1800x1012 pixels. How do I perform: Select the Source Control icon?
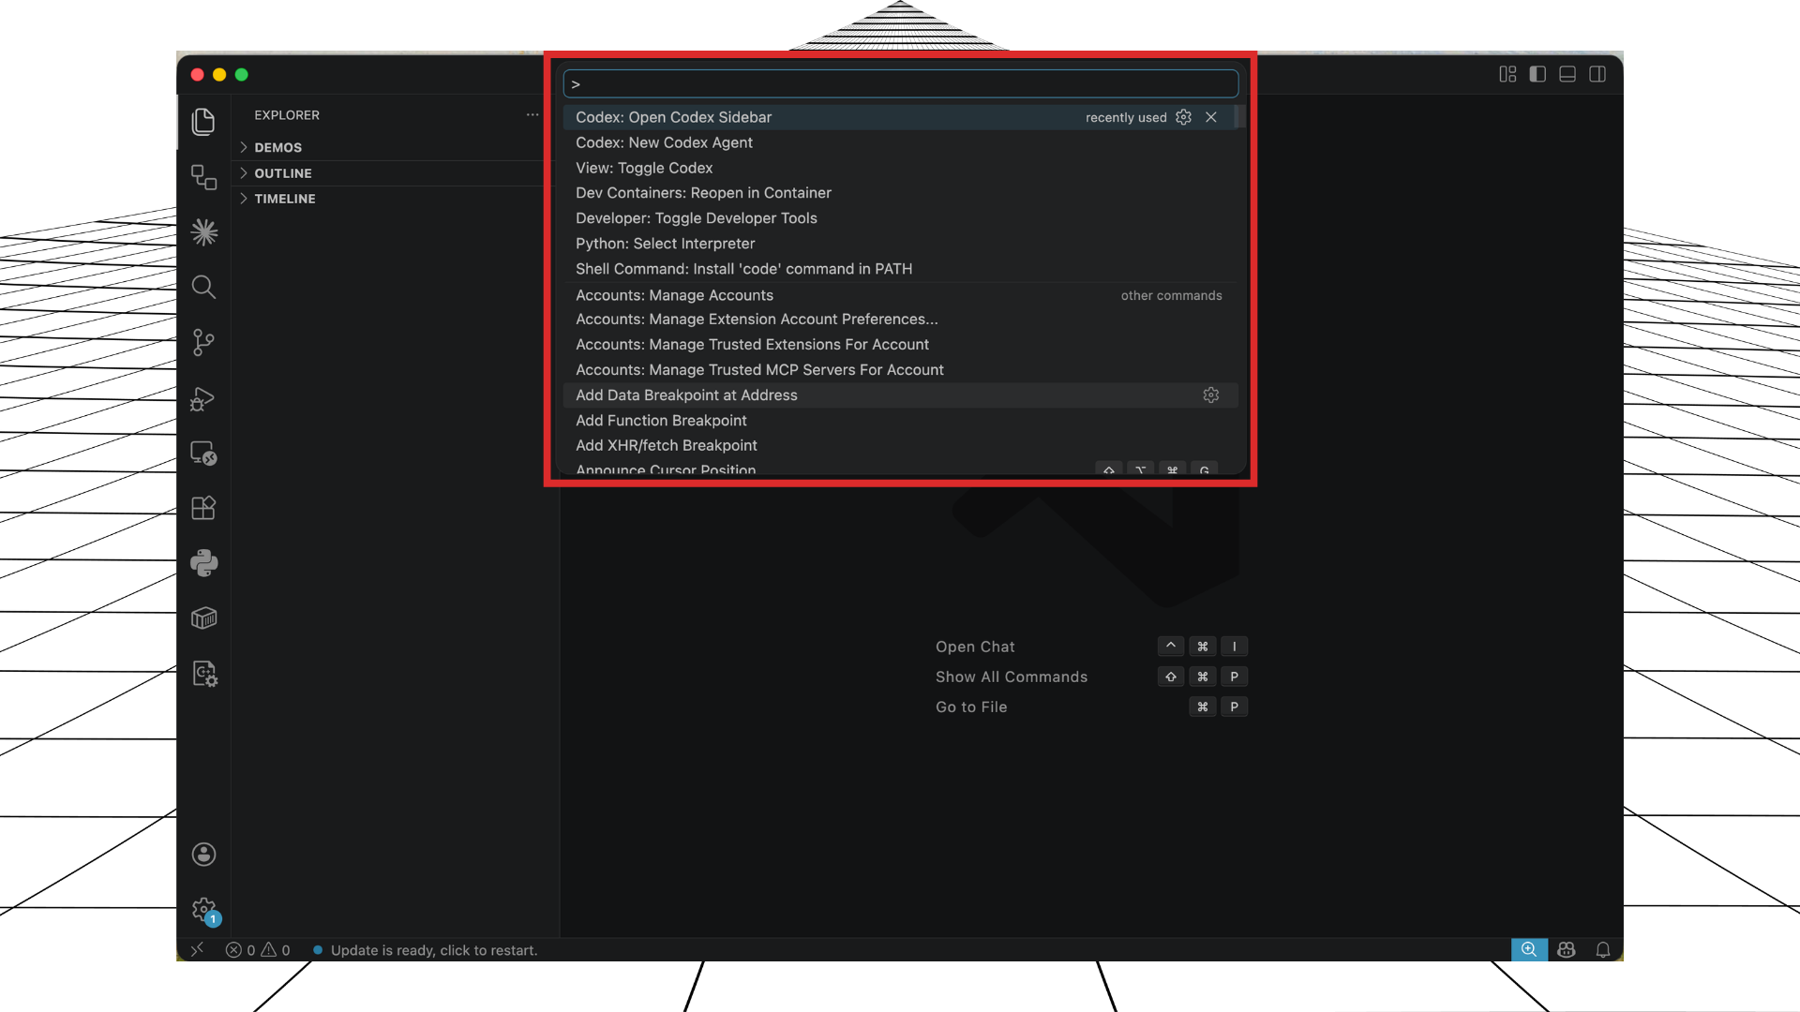(203, 342)
